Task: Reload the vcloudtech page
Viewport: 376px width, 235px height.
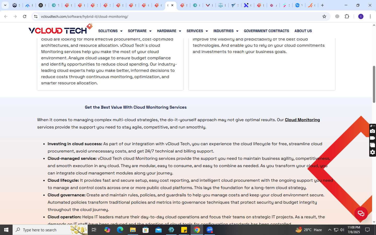Action: pyautogui.click(x=25, y=16)
